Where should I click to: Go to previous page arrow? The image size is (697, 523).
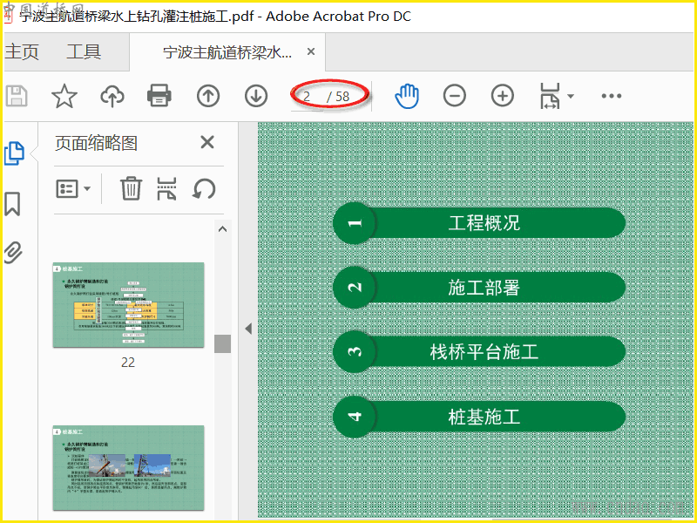208,96
